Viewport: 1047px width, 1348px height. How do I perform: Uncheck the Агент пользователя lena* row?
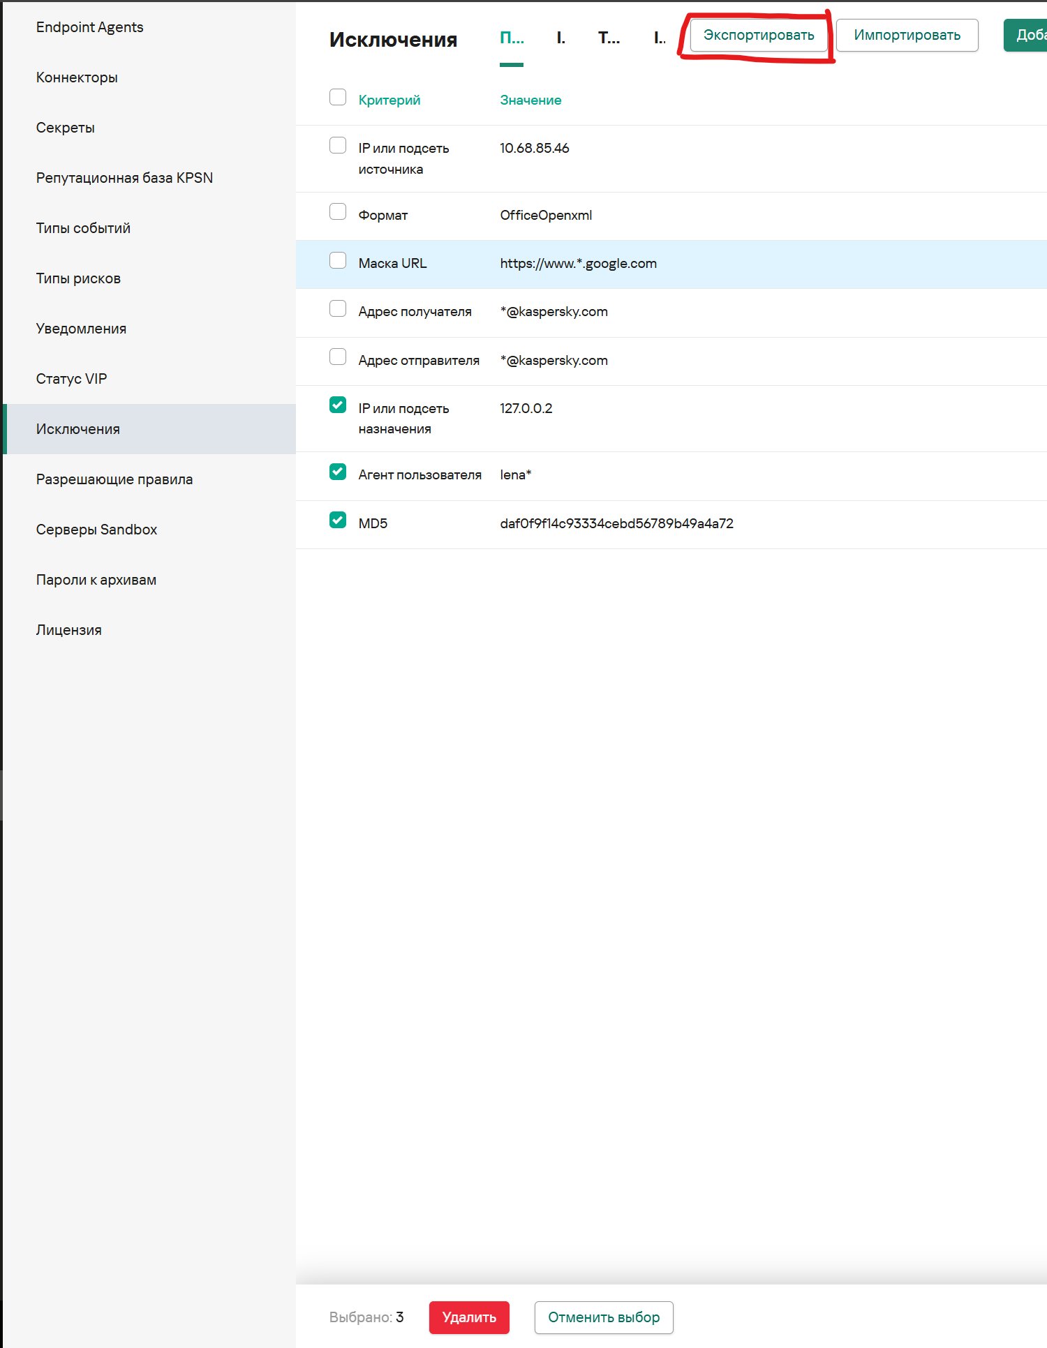click(x=338, y=472)
